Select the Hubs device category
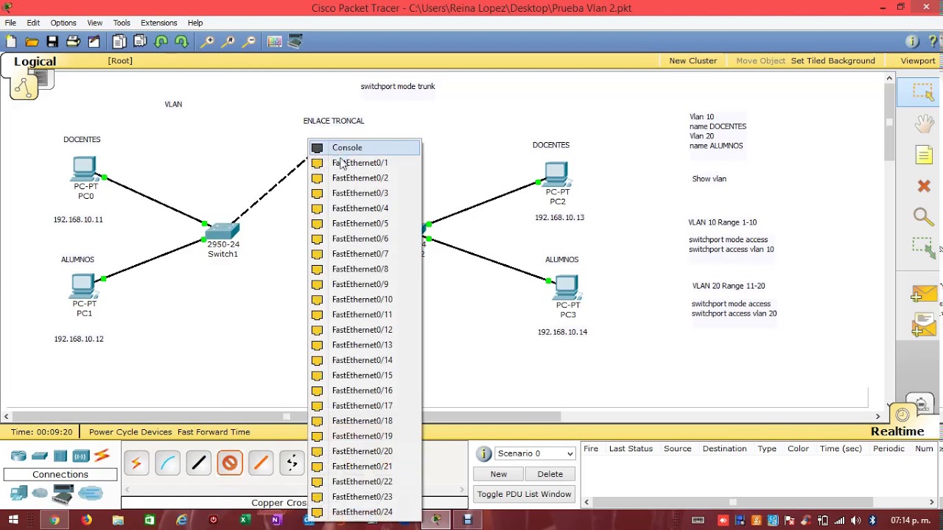 tap(60, 456)
